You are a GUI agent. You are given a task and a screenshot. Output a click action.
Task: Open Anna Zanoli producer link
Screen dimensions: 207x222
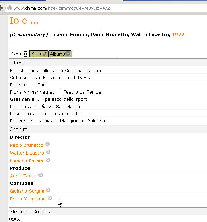click(23, 176)
